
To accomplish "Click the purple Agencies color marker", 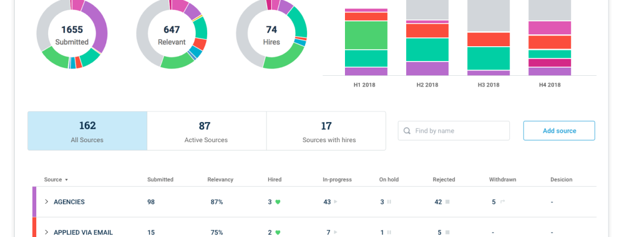I will [34, 202].
